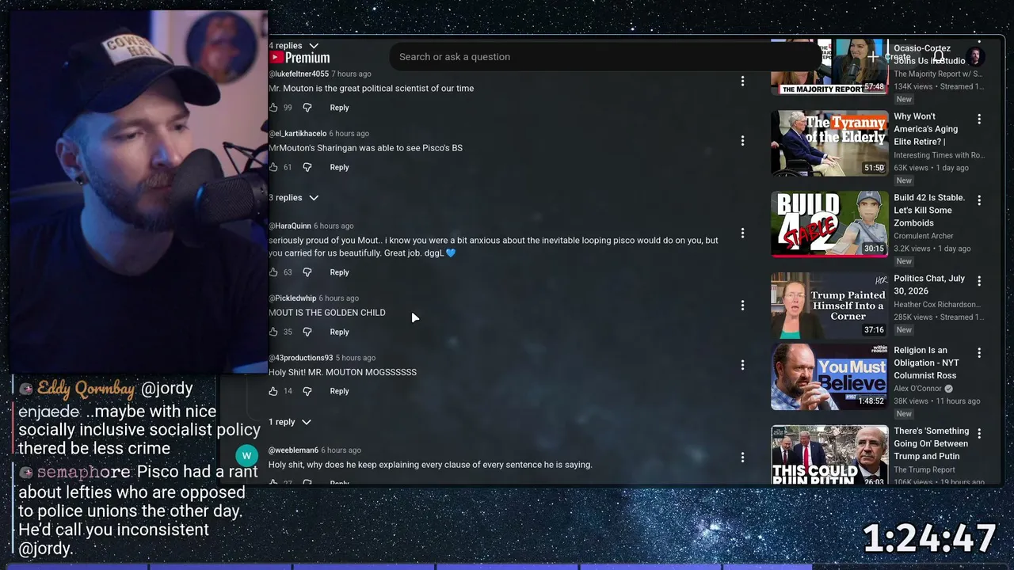Like the 'MOUT IS THE GOLDEN CHILD' comment

coord(273,332)
